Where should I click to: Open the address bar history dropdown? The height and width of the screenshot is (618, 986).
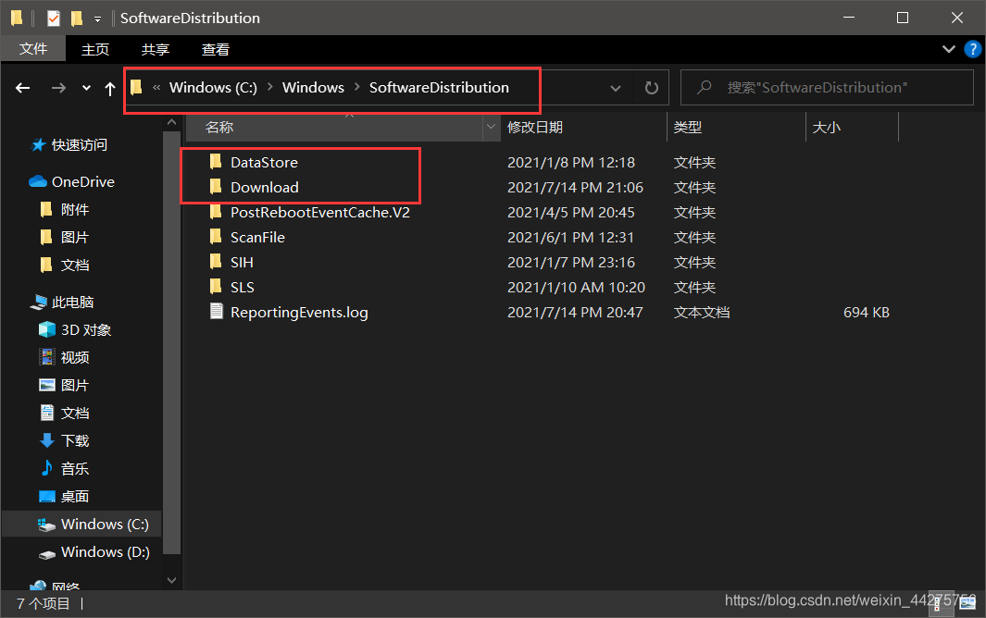616,88
